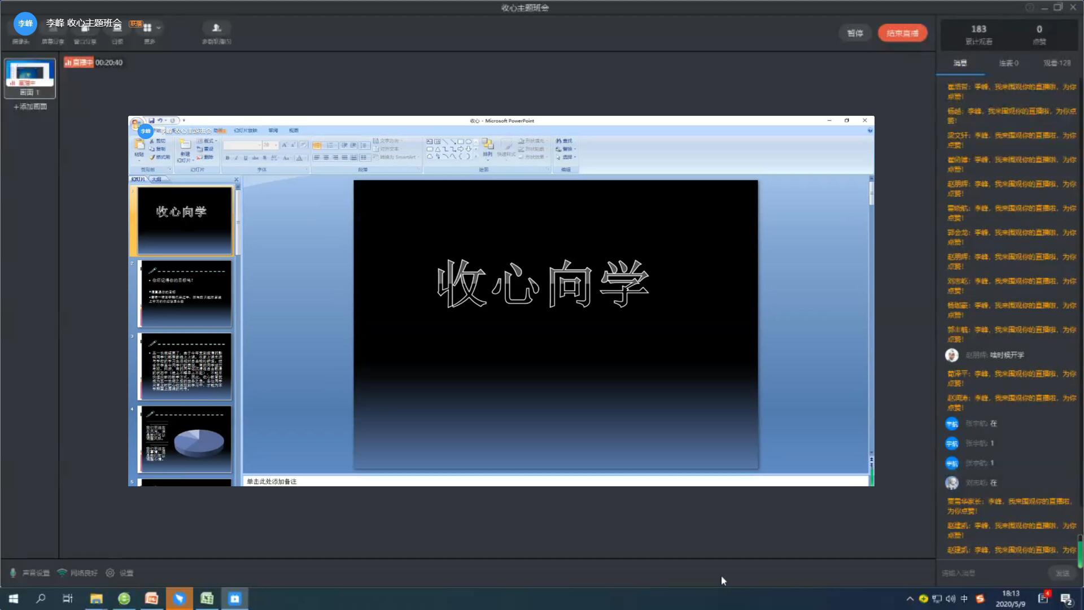
Task: Click the 摄像头 camera button
Action: pos(21,34)
